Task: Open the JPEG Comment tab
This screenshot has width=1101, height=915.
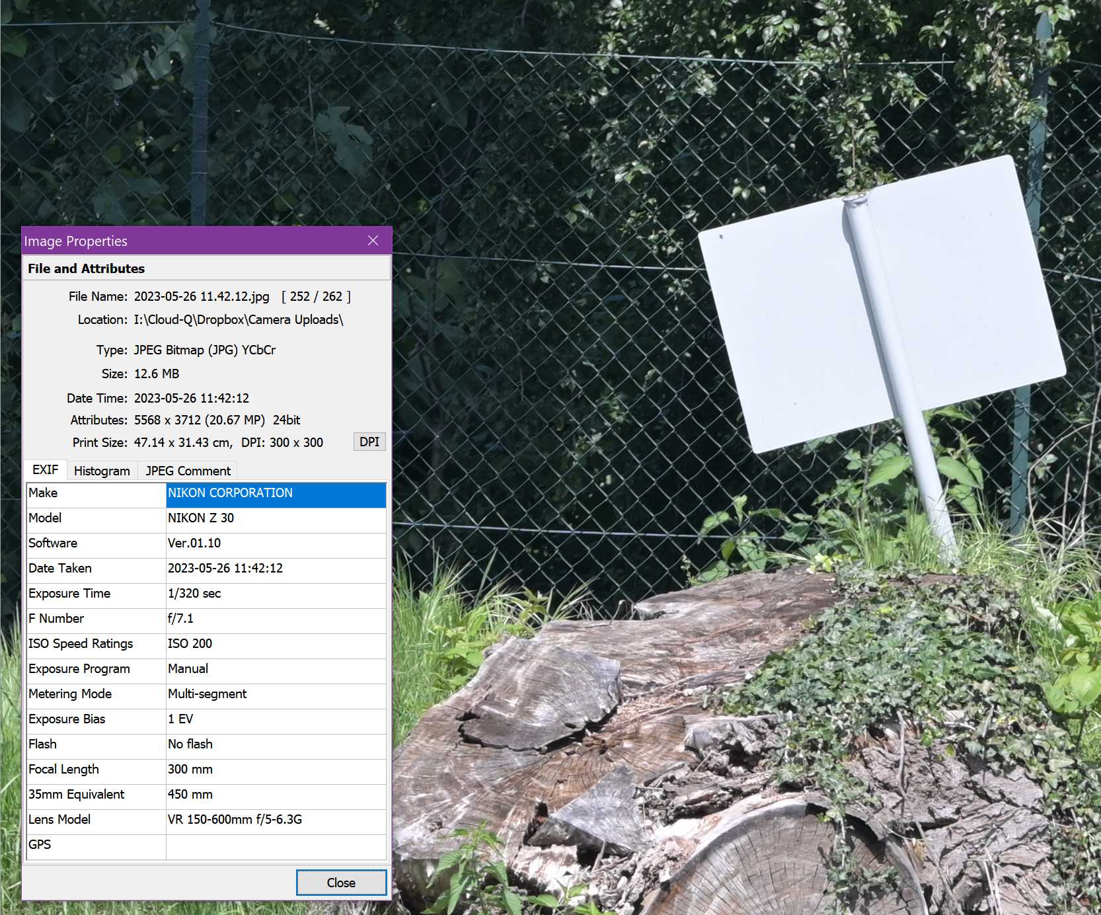Action: pos(188,471)
